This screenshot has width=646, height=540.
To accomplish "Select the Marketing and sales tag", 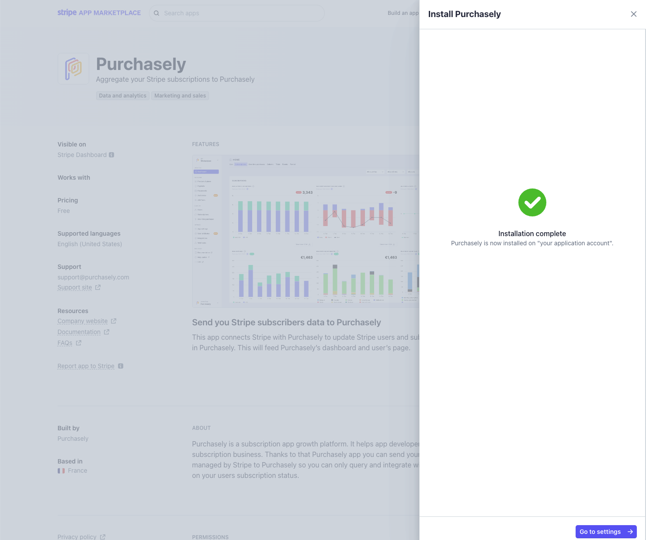I will (x=180, y=96).
